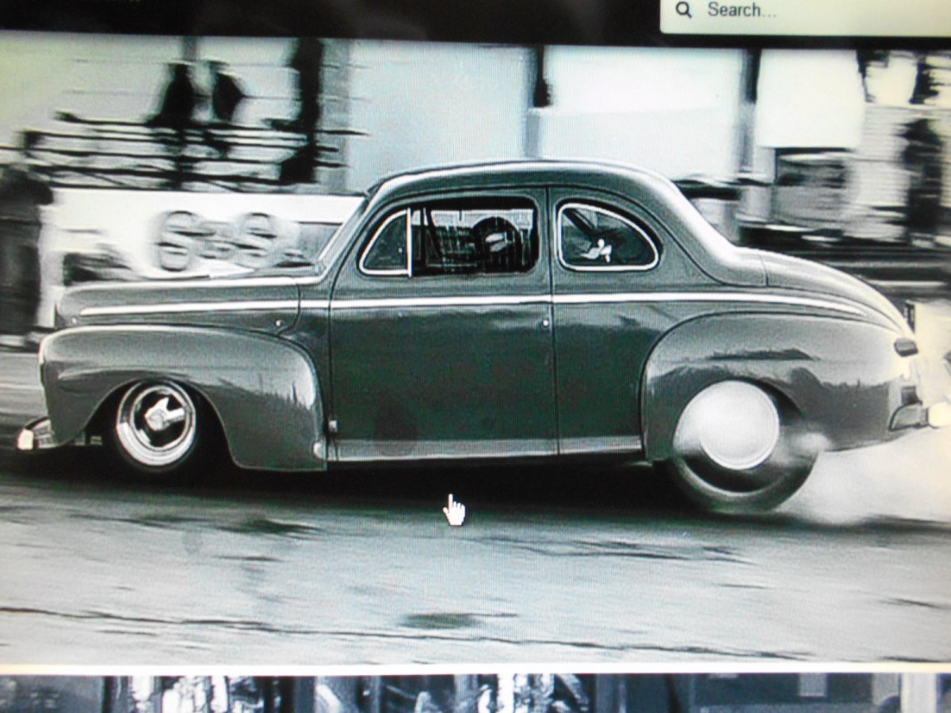This screenshot has height=713, width=951.
Task: Open the next photo below the car
Action: [x=475, y=693]
